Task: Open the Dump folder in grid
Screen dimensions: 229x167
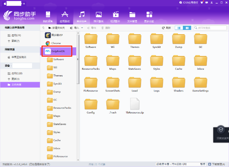Action: 179,41
